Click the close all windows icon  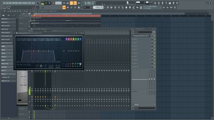tap(137, 7)
